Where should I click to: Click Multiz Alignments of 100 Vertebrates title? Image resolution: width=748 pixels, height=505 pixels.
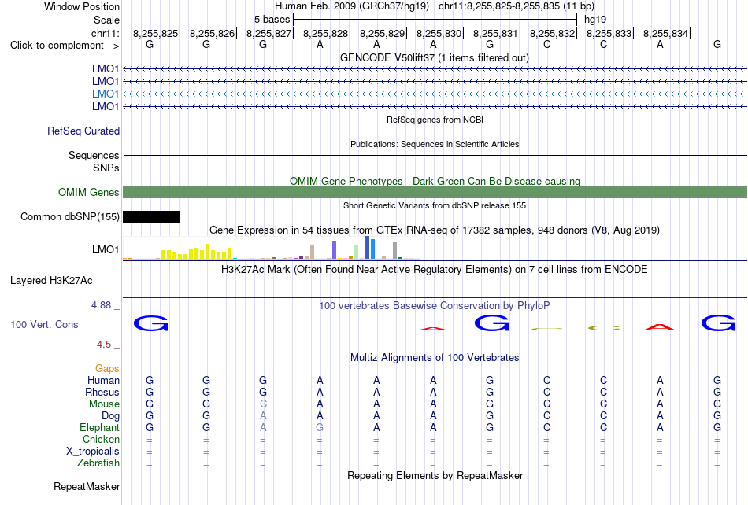click(435, 357)
